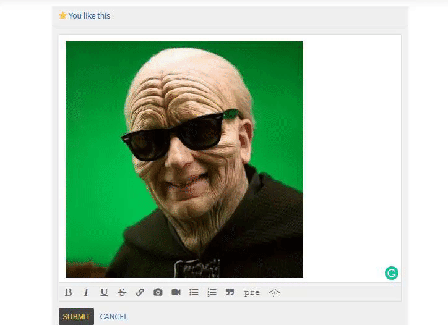The height and width of the screenshot is (325, 448).
Task: Create a bulleted list
Action: pos(194,292)
